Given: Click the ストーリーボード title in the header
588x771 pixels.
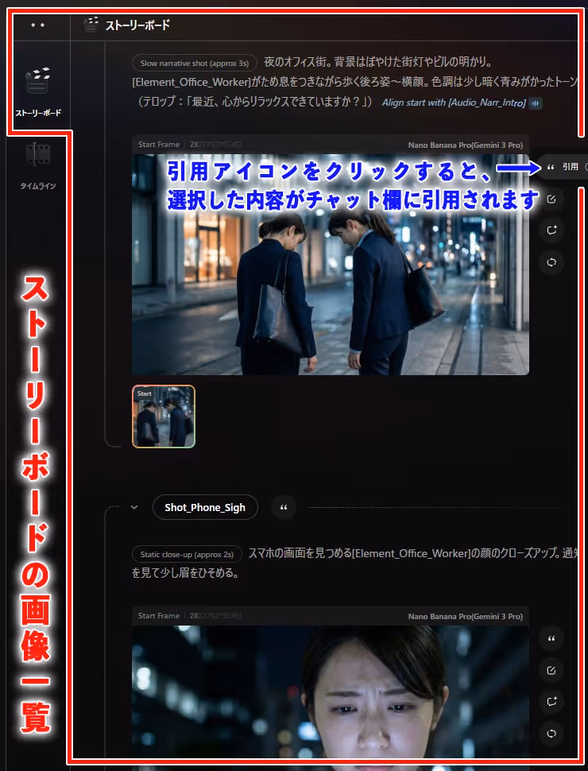Looking at the screenshot, I should (137, 25).
